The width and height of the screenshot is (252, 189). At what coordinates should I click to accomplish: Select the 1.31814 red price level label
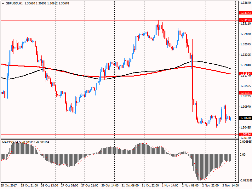tap(245, 74)
